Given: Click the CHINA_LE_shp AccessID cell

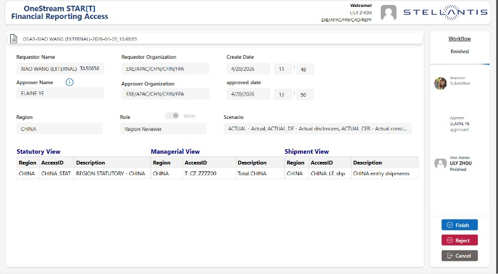Looking at the screenshot, I should click(330, 173).
